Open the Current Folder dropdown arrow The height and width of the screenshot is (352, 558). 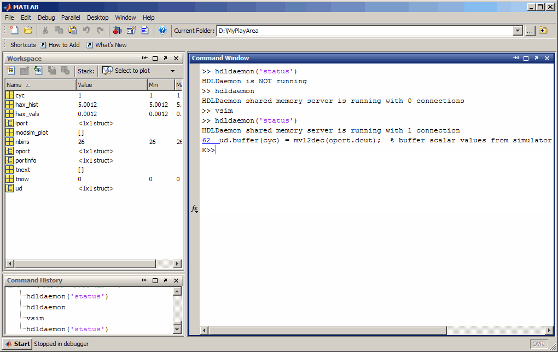pyautogui.click(x=518, y=31)
